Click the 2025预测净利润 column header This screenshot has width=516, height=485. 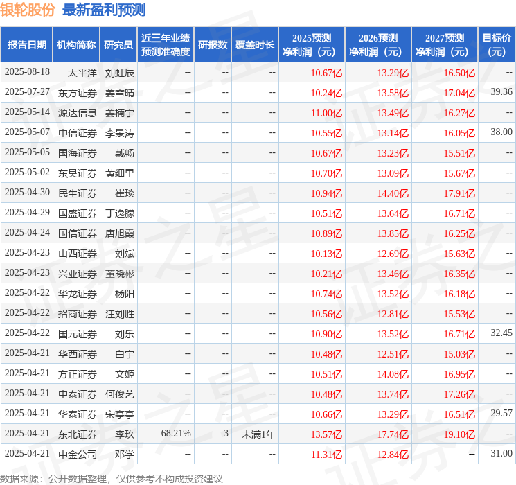[x=312, y=44]
